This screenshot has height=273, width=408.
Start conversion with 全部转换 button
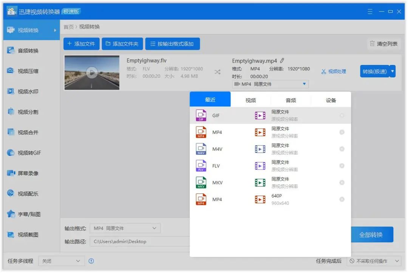372,234
